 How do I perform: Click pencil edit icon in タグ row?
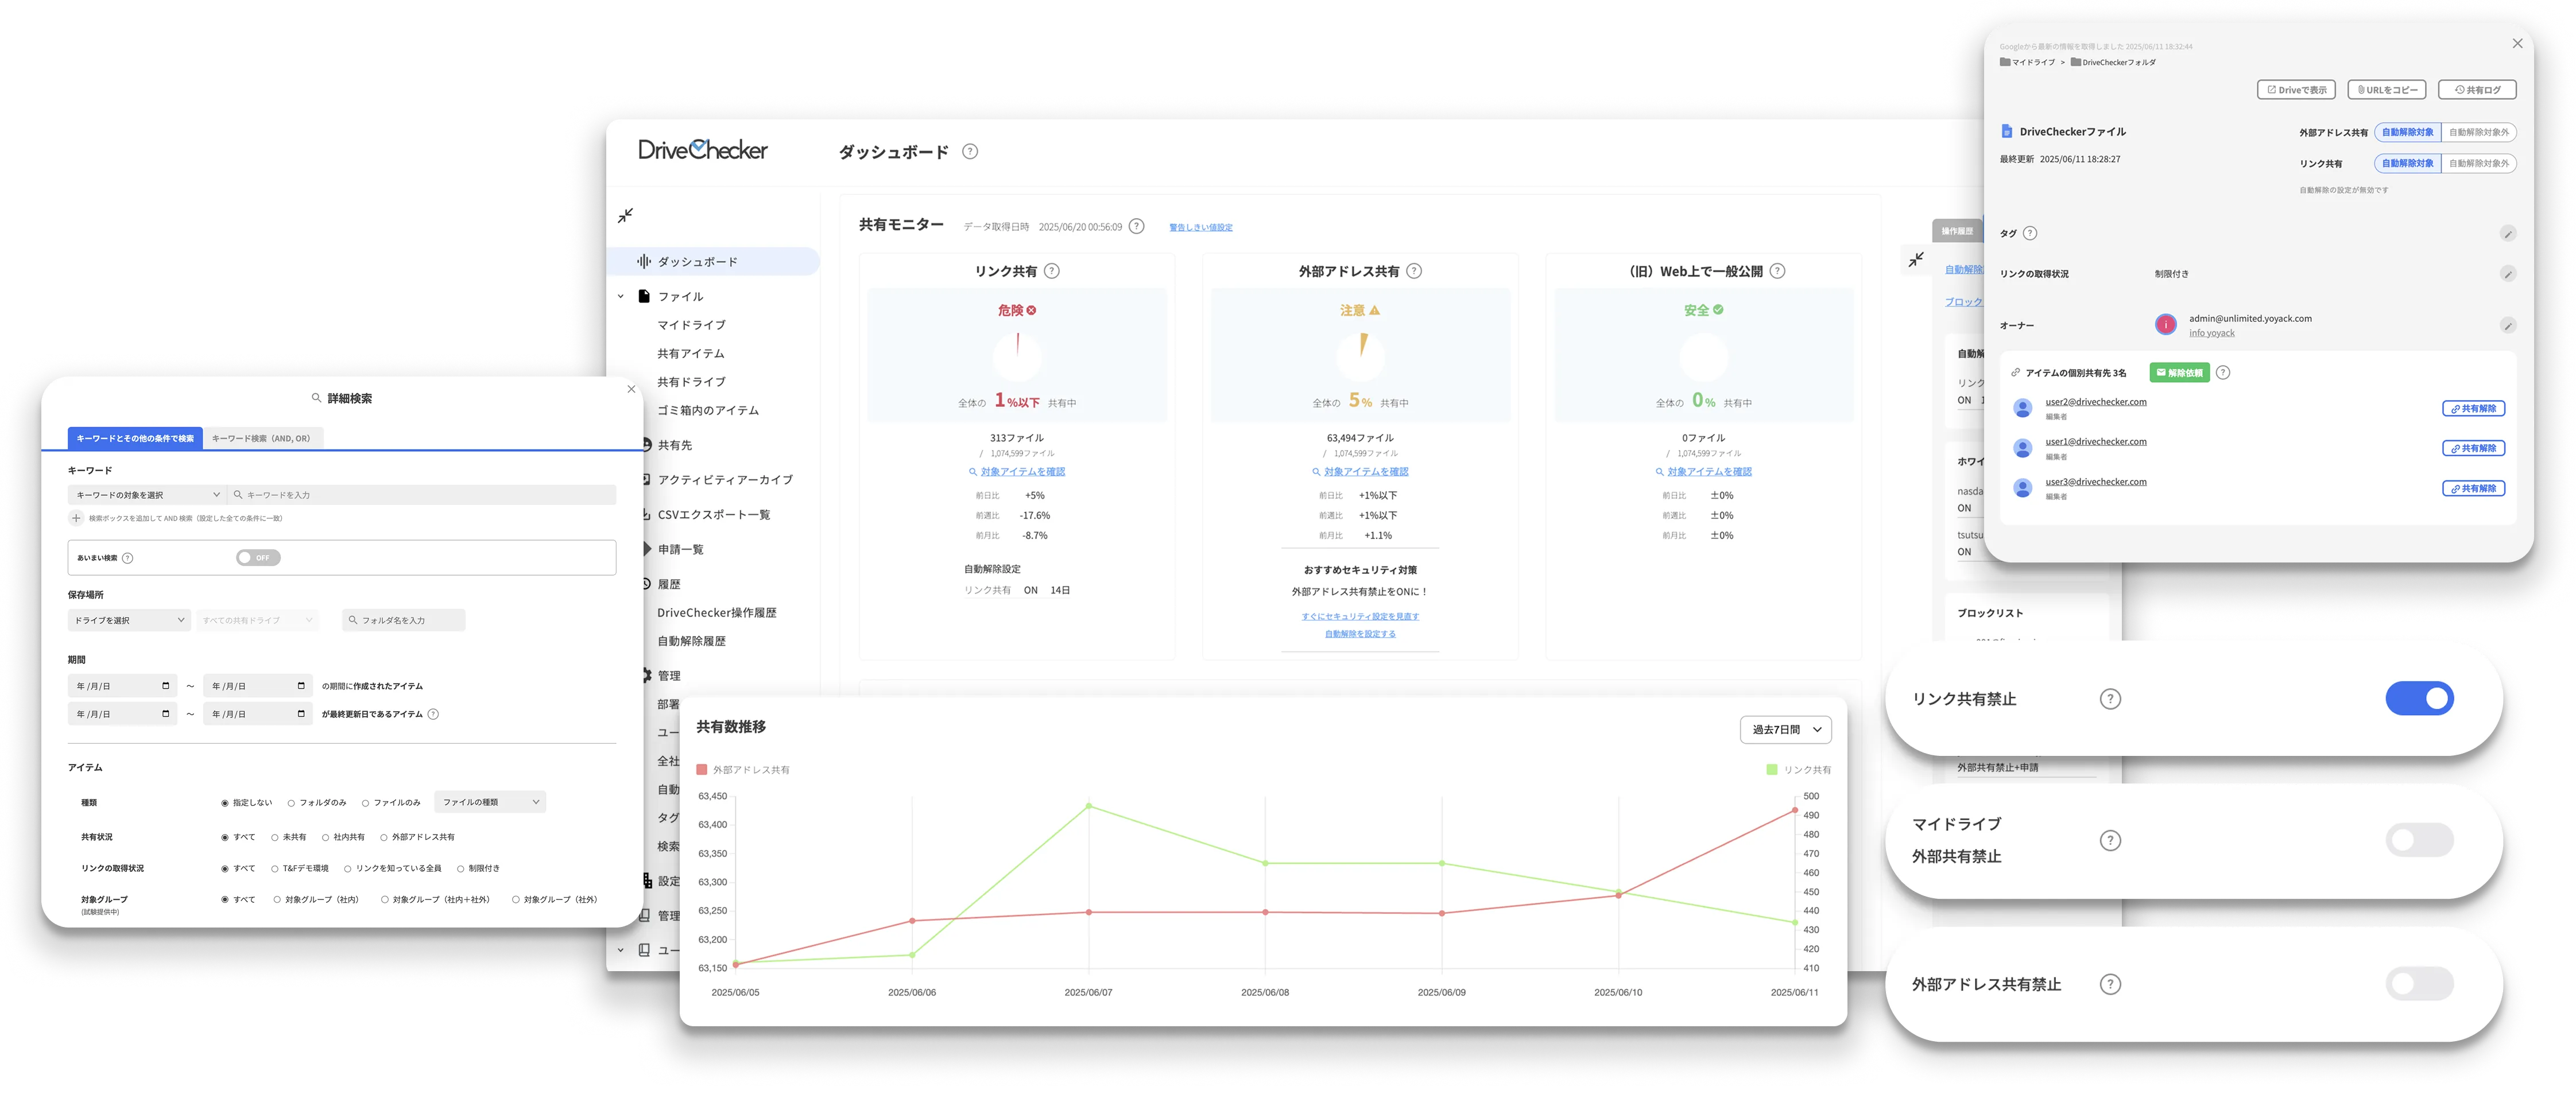tap(2508, 234)
